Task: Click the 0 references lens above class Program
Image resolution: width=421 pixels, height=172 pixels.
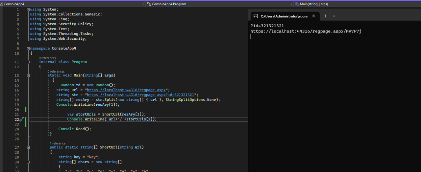Action: tap(47, 58)
